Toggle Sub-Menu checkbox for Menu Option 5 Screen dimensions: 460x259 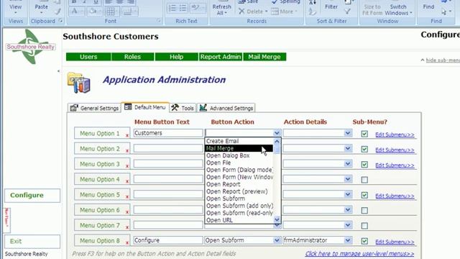tap(364, 195)
